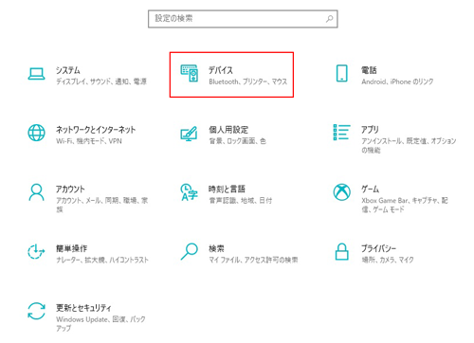Open the デバイス settings title
Viewport: 474px width, 343px height.
pyautogui.click(x=221, y=70)
